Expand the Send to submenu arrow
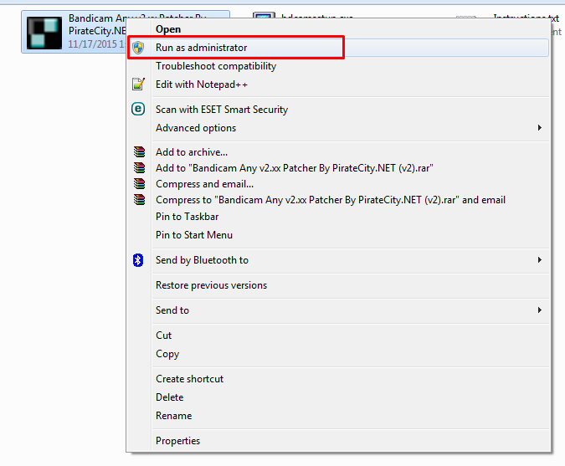This screenshot has height=466, width=565. click(x=540, y=310)
